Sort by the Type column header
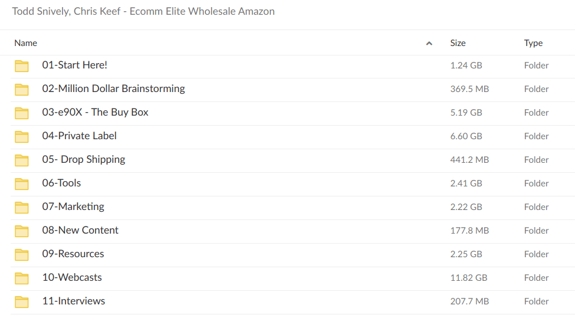Screen dimensions: 575x315 (x=533, y=43)
